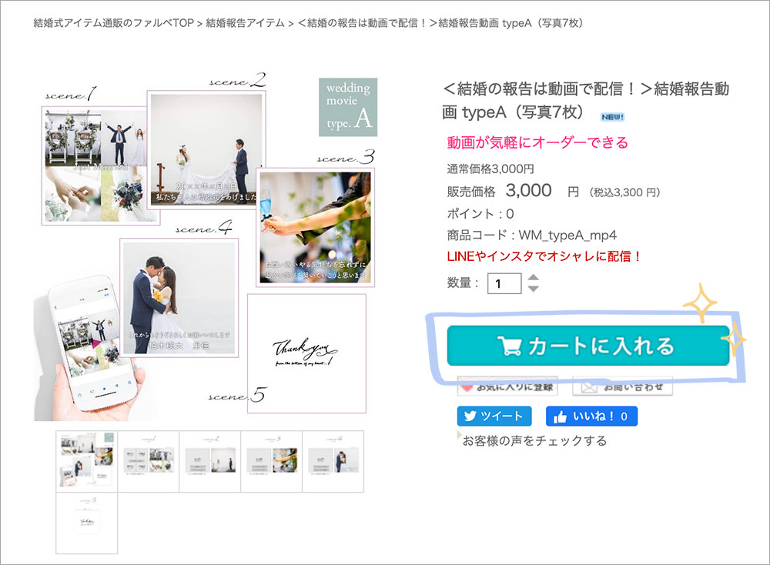Select the scene 4 thumbnail
Screen dimensions: 770x565
coord(333,461)
